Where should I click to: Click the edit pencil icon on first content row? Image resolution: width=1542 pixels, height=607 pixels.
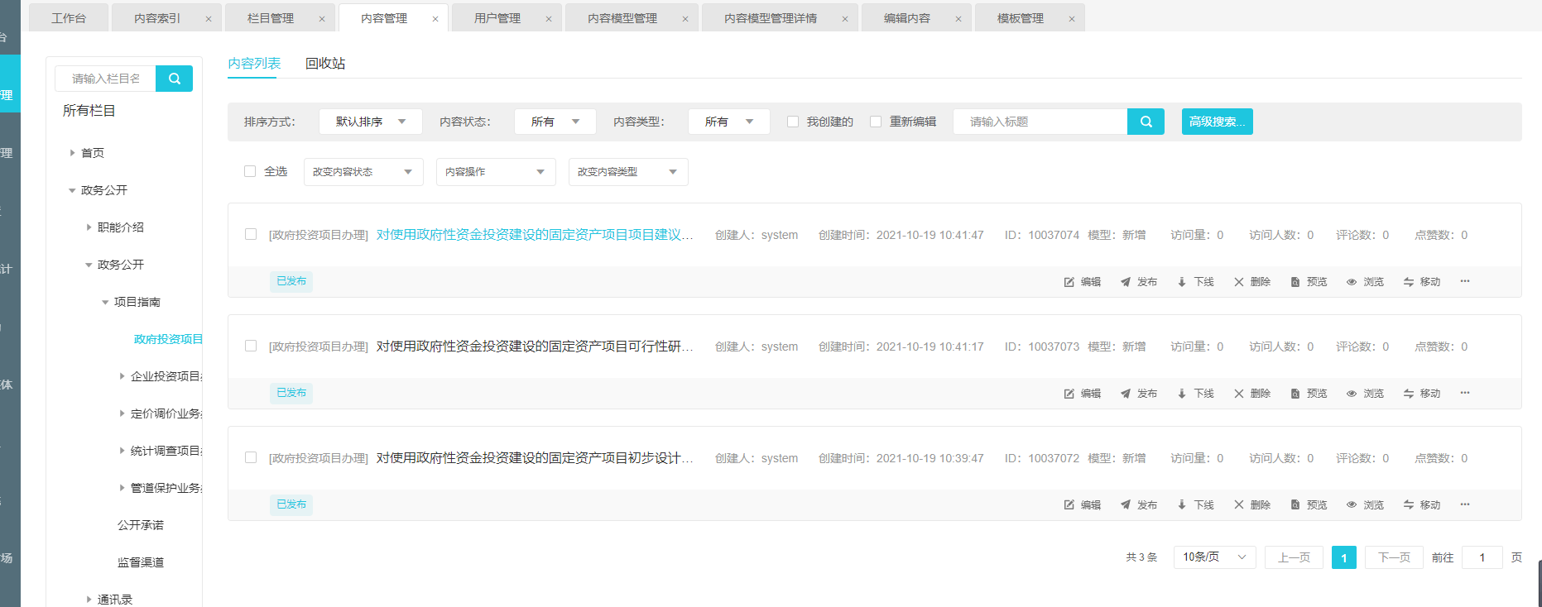tap(1069, 282)
